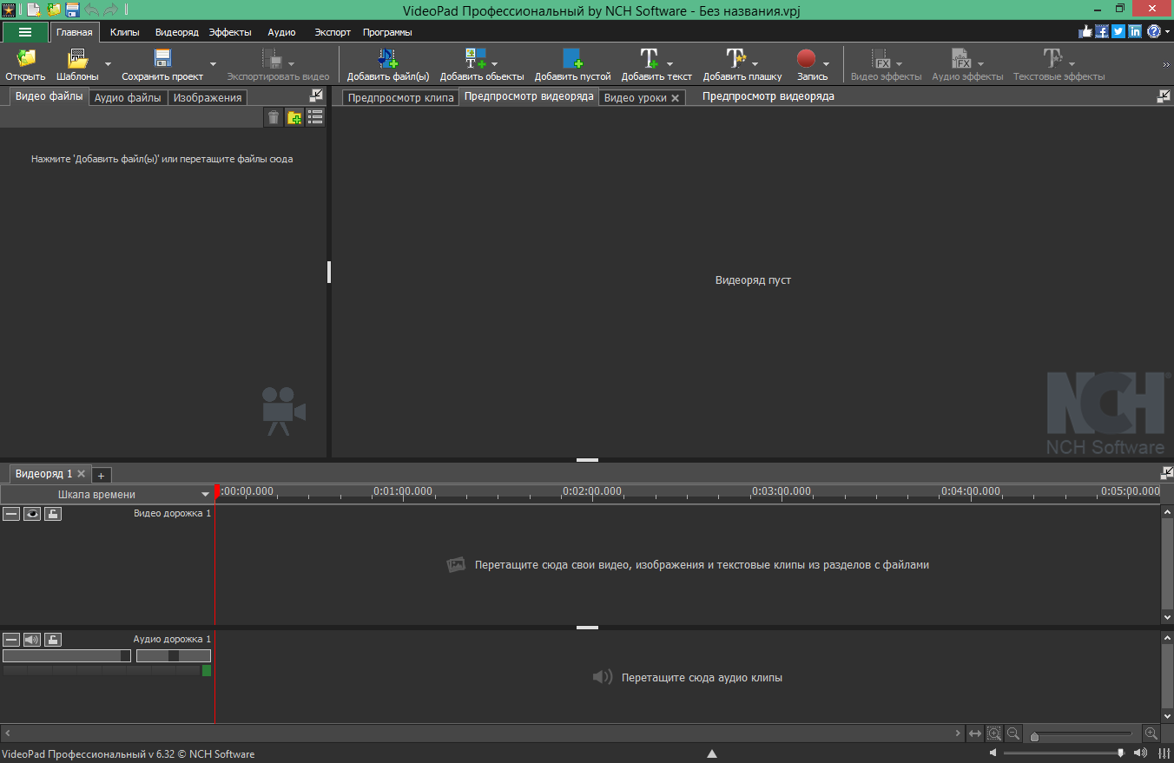
Task: Switch to the 'Аудио файлы' tab
Action: tap(127, 97)
